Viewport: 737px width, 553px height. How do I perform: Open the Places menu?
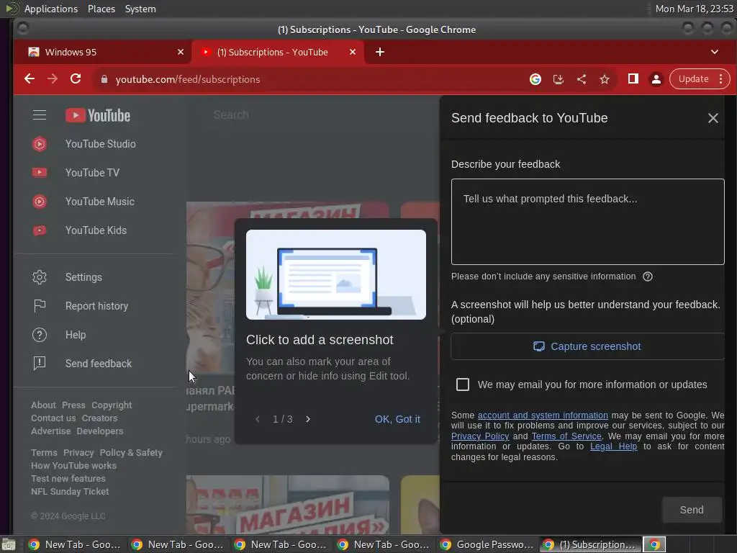(101, 9)
